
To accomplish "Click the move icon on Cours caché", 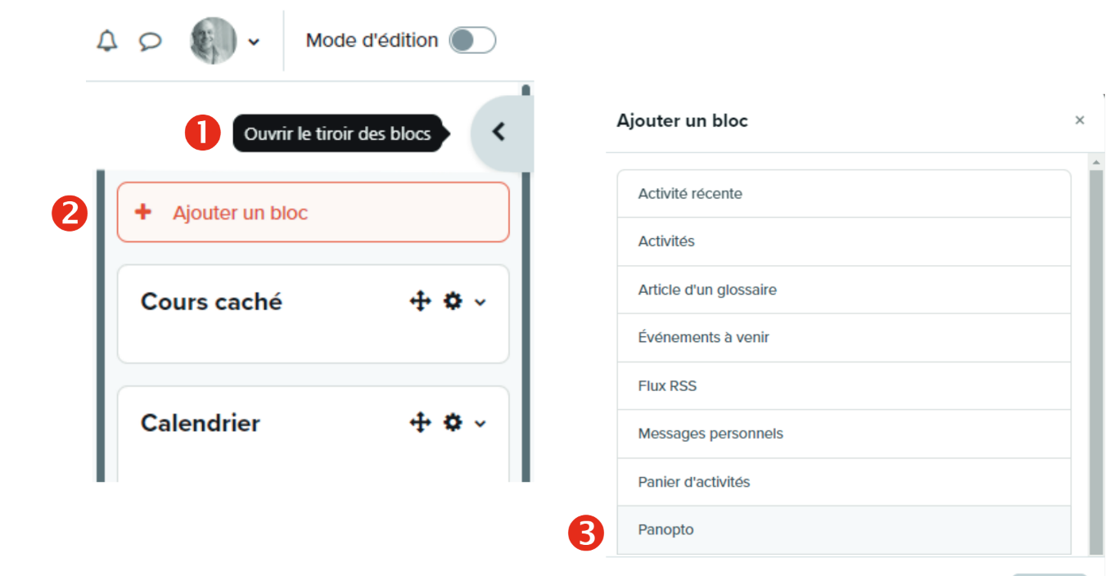I will pos(420,302).
